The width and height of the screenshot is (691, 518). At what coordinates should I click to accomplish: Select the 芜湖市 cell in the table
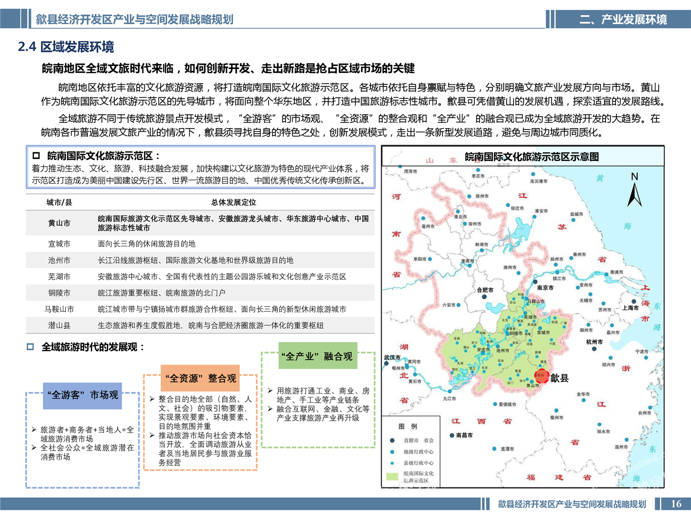pyautogui.click(x=59, y=277)
